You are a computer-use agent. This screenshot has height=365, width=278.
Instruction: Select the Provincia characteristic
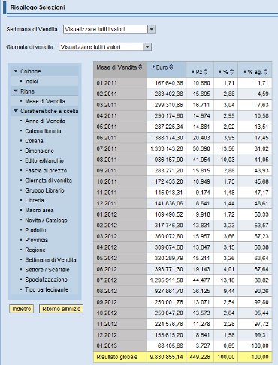[x=36, y=240]
